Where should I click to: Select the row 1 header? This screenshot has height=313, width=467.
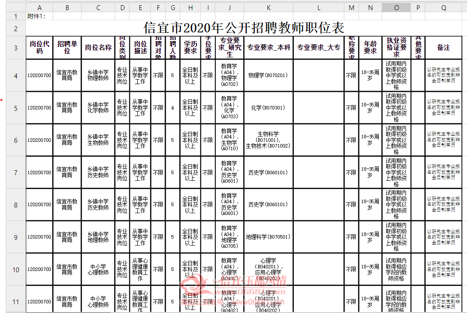pos(16,16)
